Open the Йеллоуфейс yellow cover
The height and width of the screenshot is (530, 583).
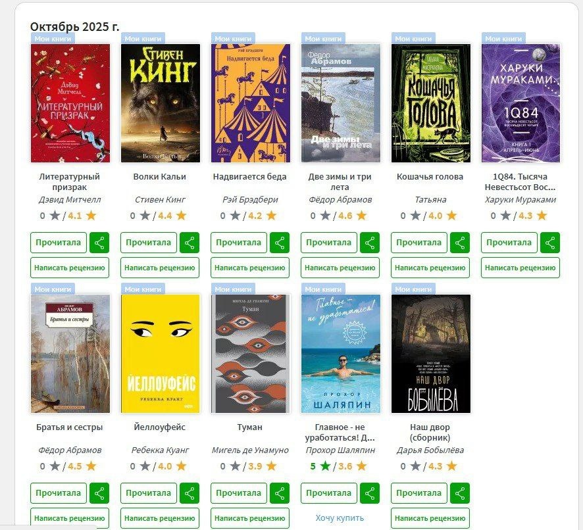[161, 354]
